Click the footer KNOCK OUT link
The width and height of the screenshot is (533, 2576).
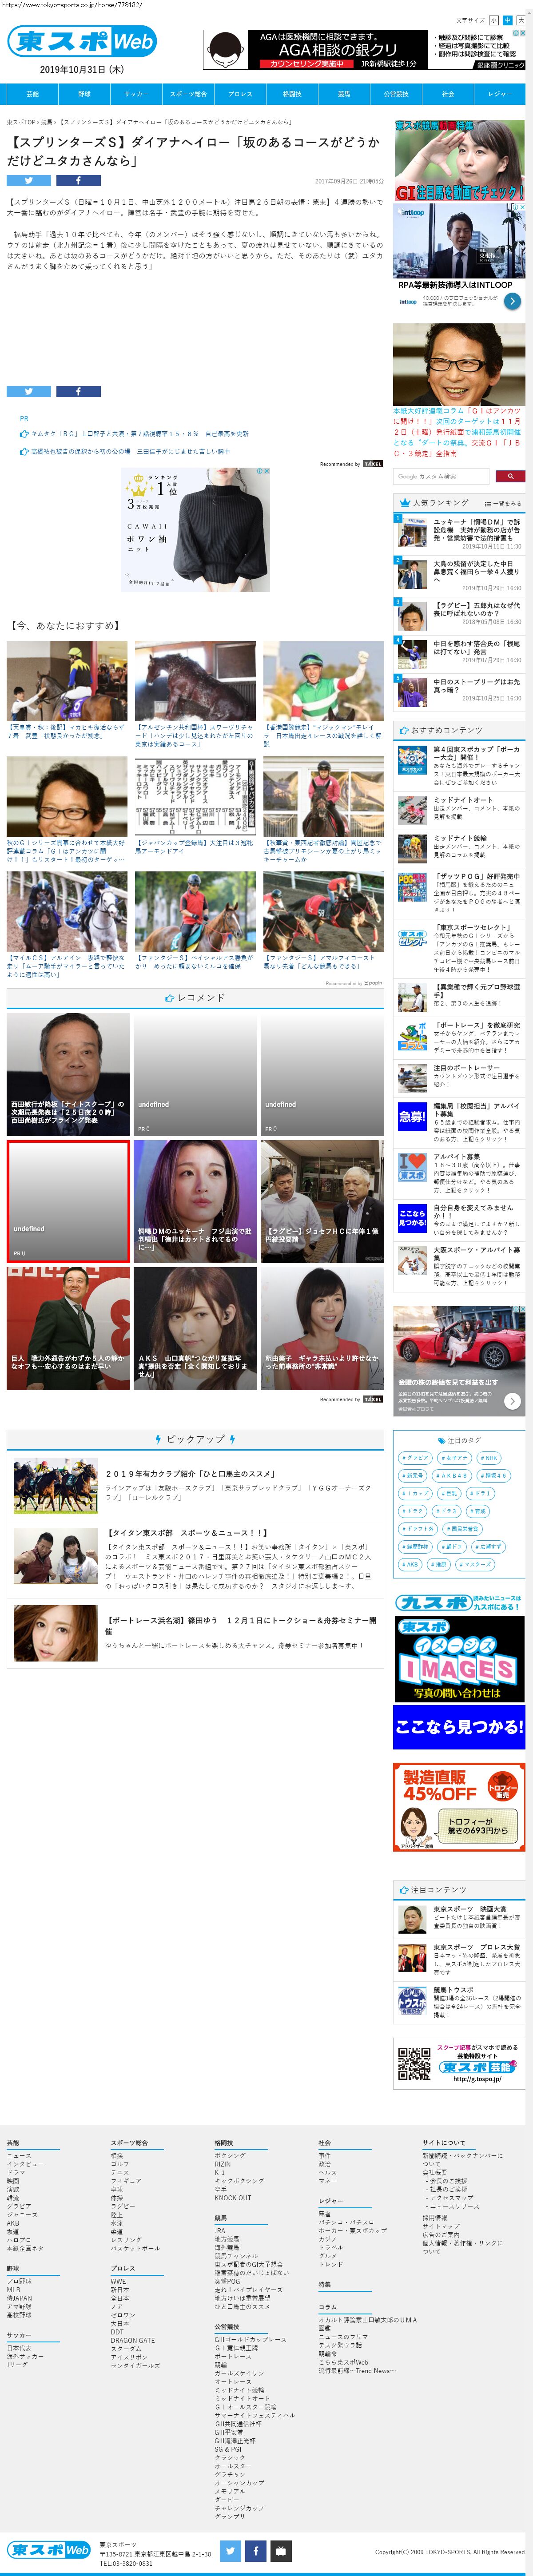point(233,2197)
